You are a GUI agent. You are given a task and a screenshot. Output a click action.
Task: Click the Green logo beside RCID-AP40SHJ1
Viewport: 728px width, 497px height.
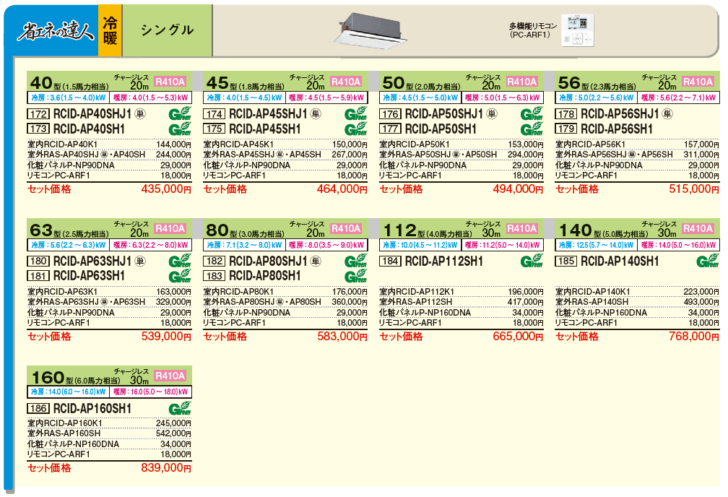click(x=180, y=113)
